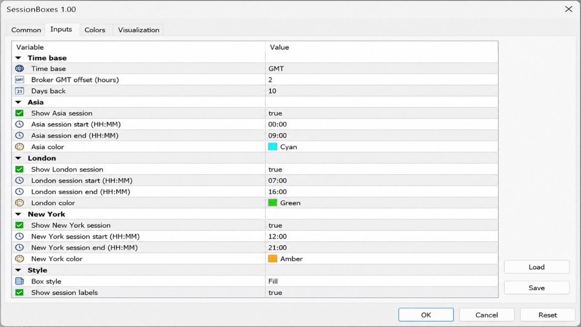Click the Amber color swatch

273,259
